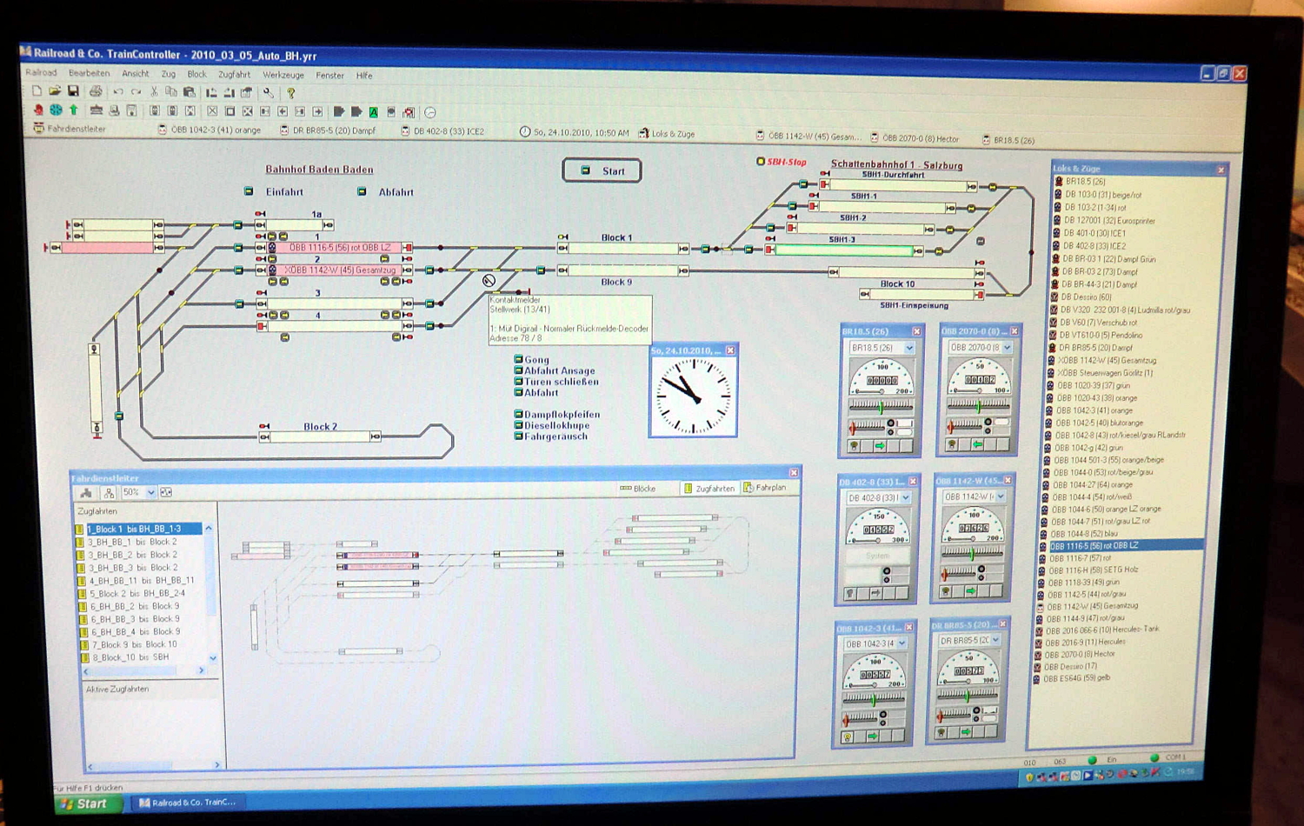Toggle the Diesellokhupe switch
1304x826 pixels.
pos(518,425)
